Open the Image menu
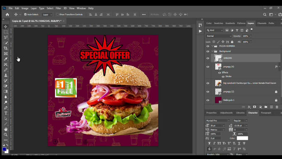 coord(25,8)
